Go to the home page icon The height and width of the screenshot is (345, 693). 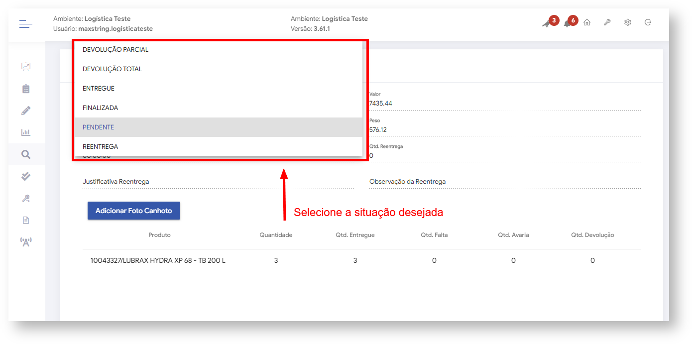coord(587,22)
